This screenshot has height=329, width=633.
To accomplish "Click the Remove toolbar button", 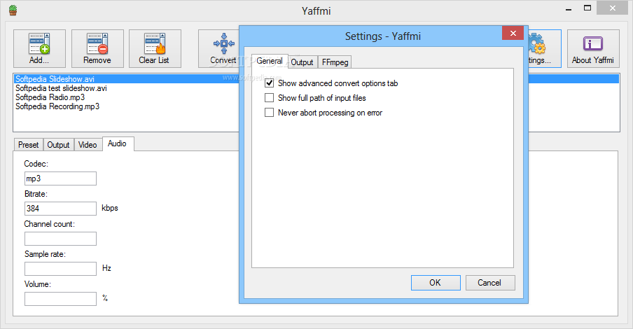I will pyautogui.click(x=97, y=48).
